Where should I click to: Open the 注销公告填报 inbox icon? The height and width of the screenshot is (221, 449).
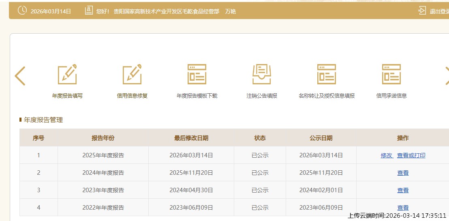tap(262, 74)
